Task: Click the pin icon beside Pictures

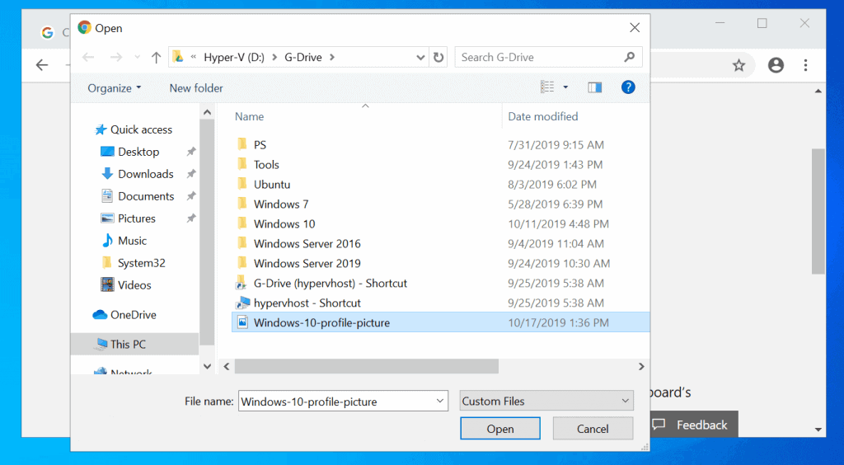Action: [x=190, y=218]
